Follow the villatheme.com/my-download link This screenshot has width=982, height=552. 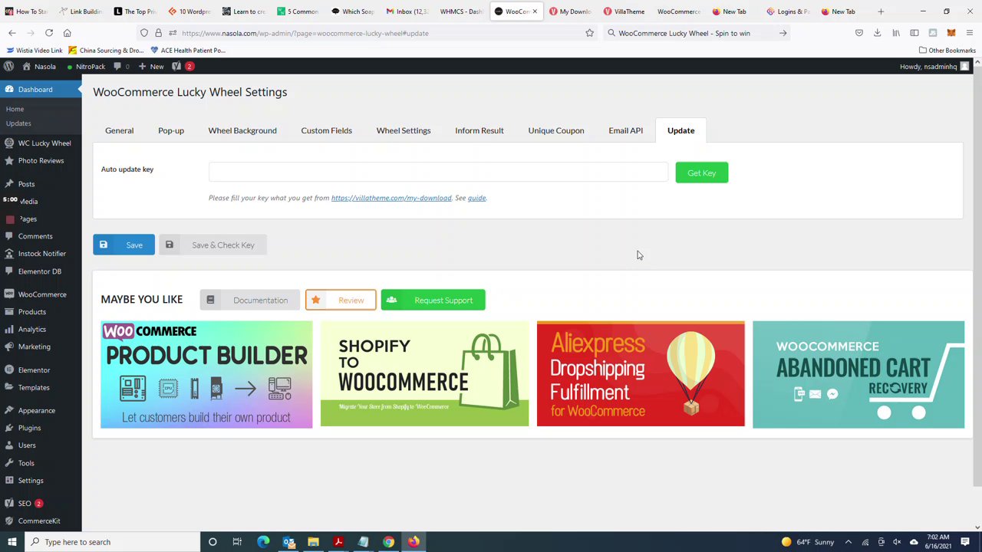pos(391,198)
